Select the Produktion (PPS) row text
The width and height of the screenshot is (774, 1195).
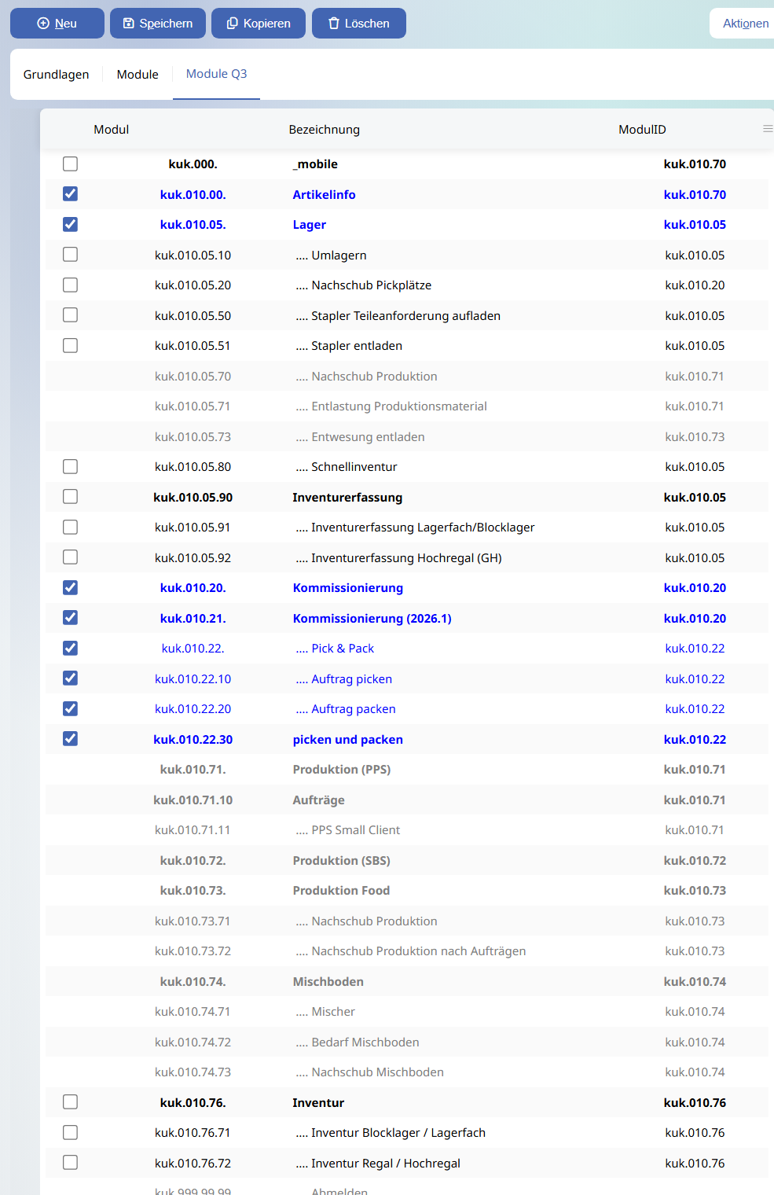click(341, 770)
